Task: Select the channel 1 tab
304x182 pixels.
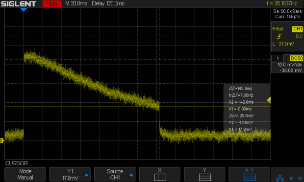Action: tap(278, 58)
